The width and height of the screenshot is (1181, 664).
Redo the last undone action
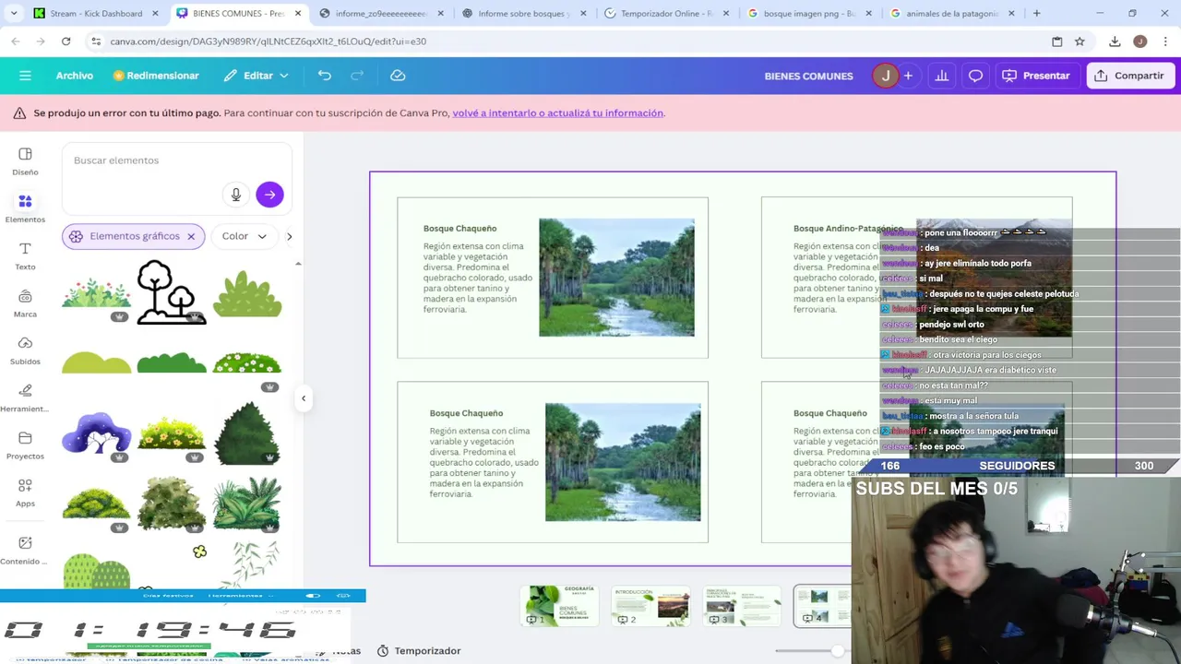coord(358,76)
